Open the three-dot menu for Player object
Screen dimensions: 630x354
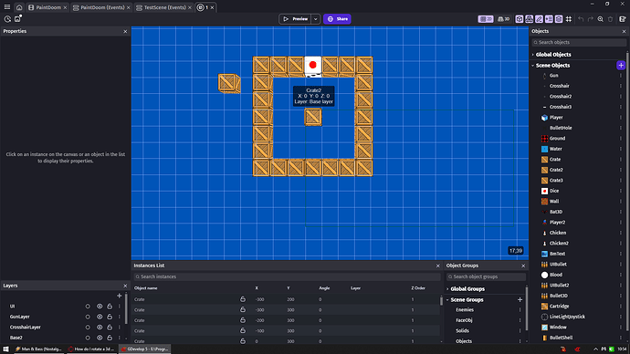coord(620,117)
